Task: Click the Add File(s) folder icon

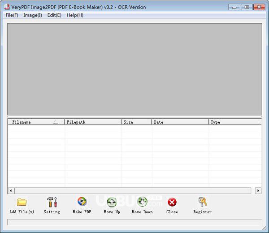Action: point(22,202)
